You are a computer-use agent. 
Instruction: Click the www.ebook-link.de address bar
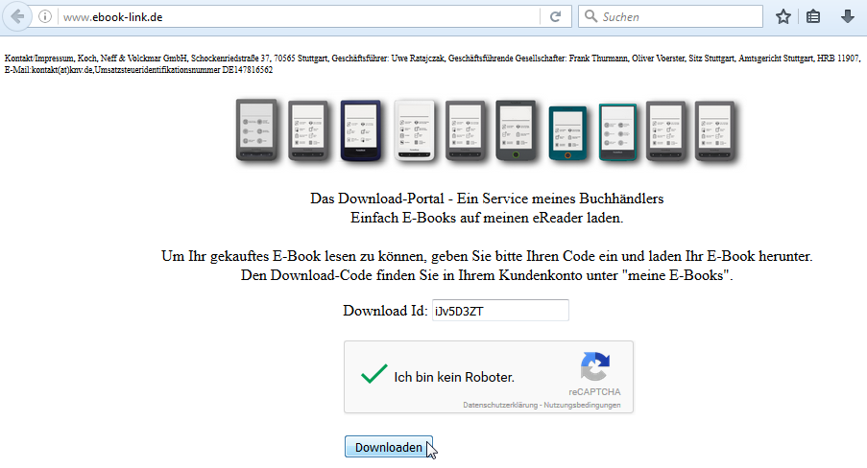tap(288, 16)
